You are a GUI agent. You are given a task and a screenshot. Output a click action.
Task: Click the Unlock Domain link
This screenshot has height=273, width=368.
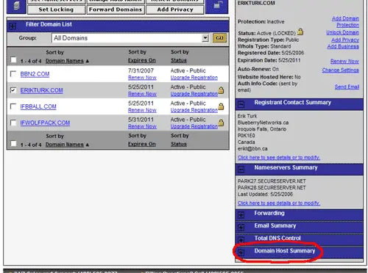[x=342, y=32]
